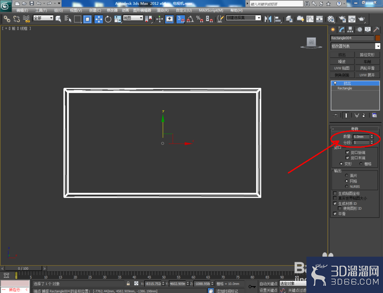Toggle the 3D Snaps button
383x293 pixels.
click(180, 19)
